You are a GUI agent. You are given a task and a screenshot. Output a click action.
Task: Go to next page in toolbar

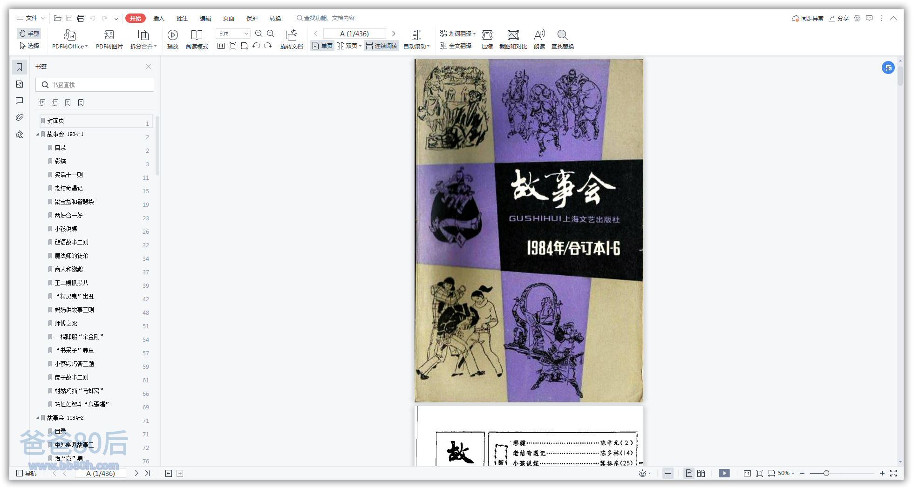tap(394, 34)
